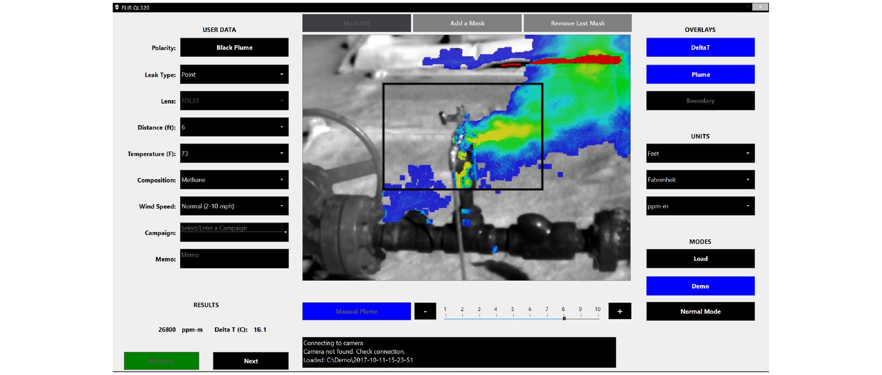
Task: Click the sensitivity slider thumb near 8
Action: coord(564,318)
